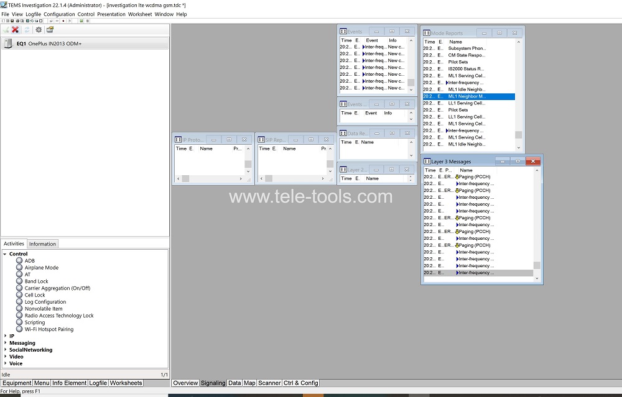This screenshot has width=622, height=397.
Task: Click the red X disconnect equipment icon
Action: 16,29
